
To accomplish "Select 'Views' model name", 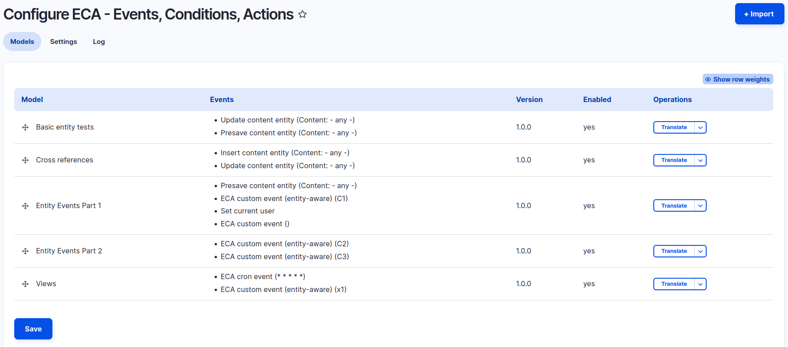I will pyautogui.click(x=46, y=284).
